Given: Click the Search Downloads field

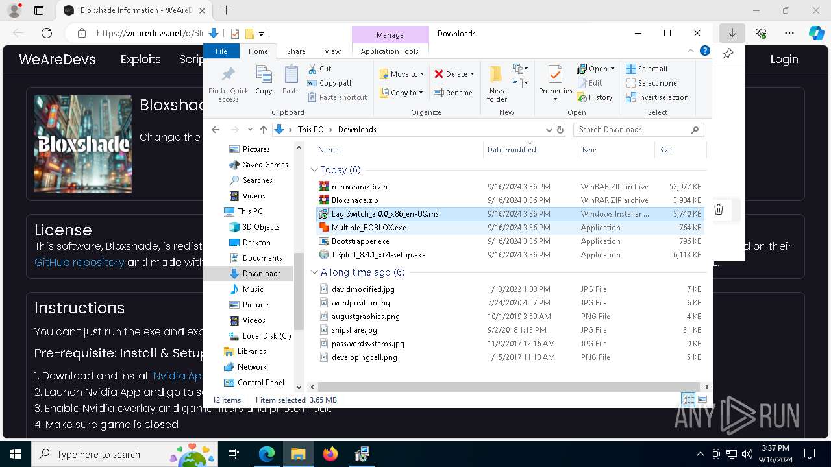Looking at the screenshot, I should (x=639, y=130).
